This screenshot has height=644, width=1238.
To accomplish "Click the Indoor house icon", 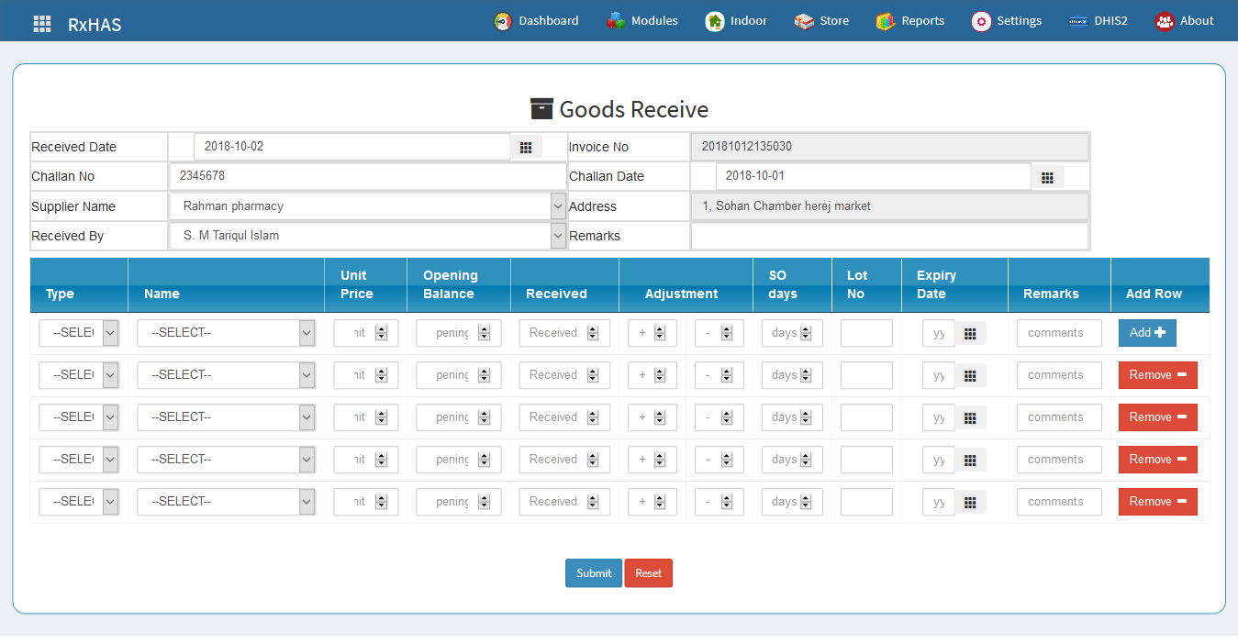I will tap(714, 21).
